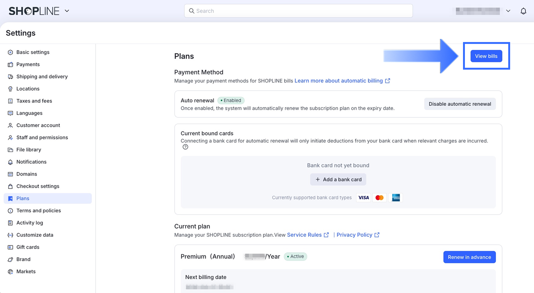Click the Markets globe icon in sidebar
Viewport: 534px width, 293px height.
pos(10,272)
